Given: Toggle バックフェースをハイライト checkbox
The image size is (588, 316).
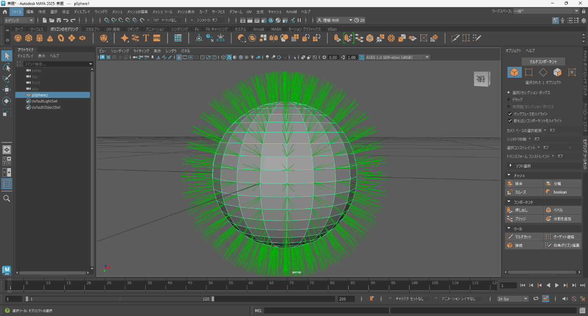Looking at the screenshot, I should click(510, 114).
